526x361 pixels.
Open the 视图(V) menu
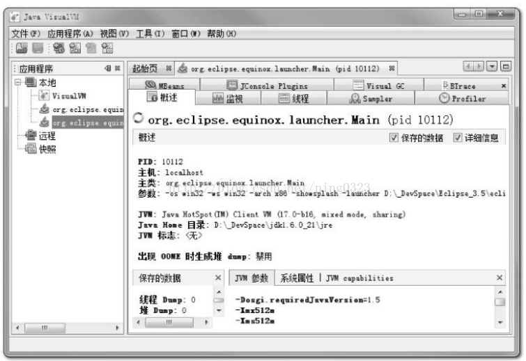tap(114, 34)
